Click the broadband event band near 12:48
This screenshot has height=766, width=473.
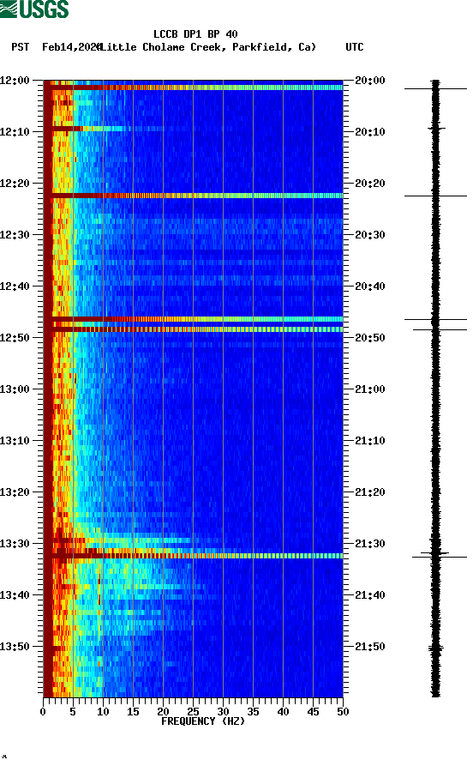tap(194, 329)
